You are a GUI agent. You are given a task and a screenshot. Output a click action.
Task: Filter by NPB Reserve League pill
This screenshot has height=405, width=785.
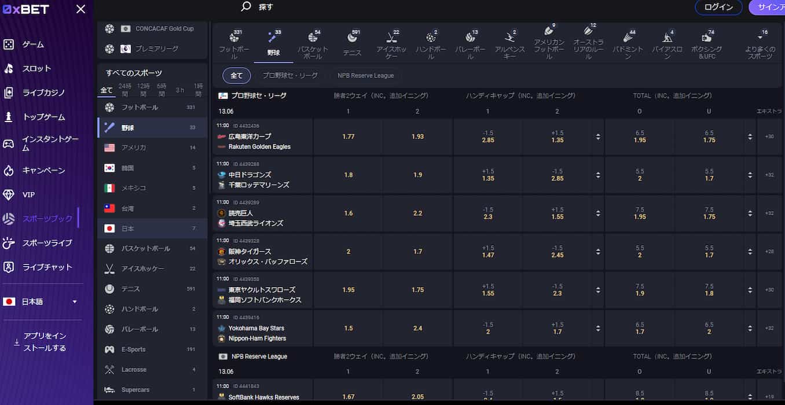click(366, 75)
